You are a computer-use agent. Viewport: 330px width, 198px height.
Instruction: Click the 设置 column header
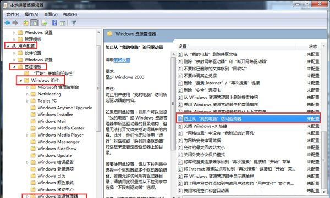pyautogui.click(x=183, y=47)
